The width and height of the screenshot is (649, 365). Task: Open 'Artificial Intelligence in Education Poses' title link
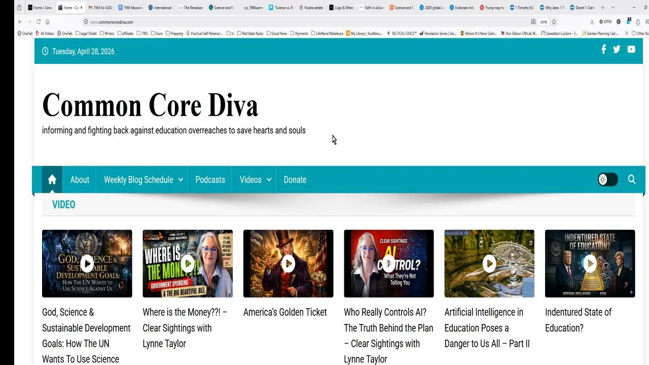click(x=487, y=328)
